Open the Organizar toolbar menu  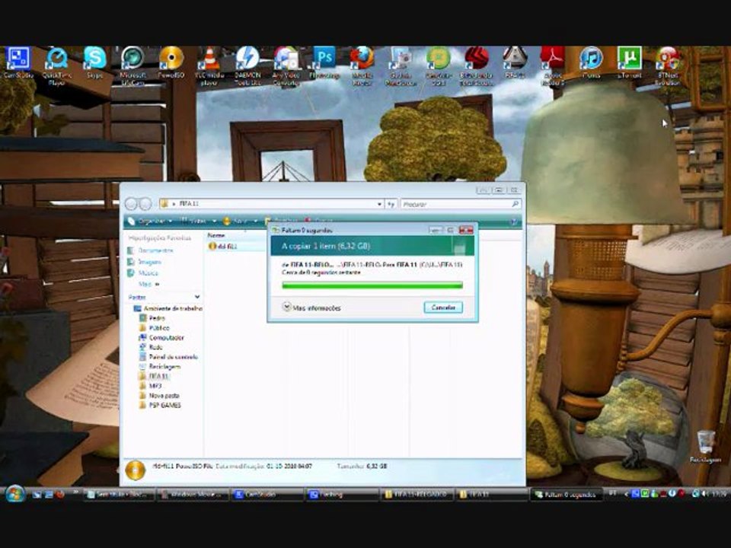151,221
